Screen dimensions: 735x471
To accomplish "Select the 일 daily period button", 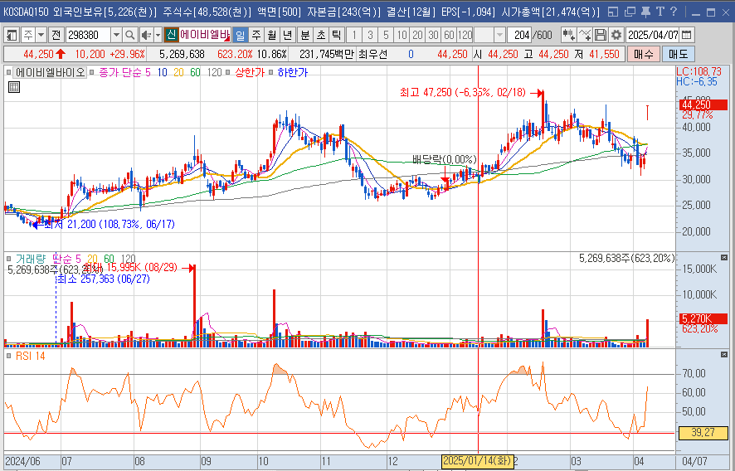I will tap(240, 35).
